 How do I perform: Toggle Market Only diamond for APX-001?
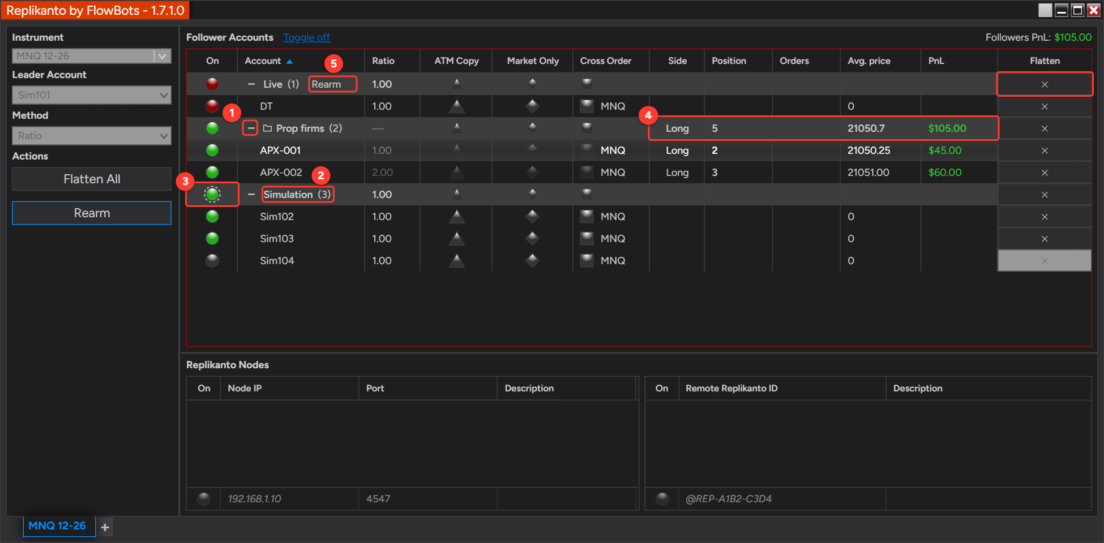532,150
